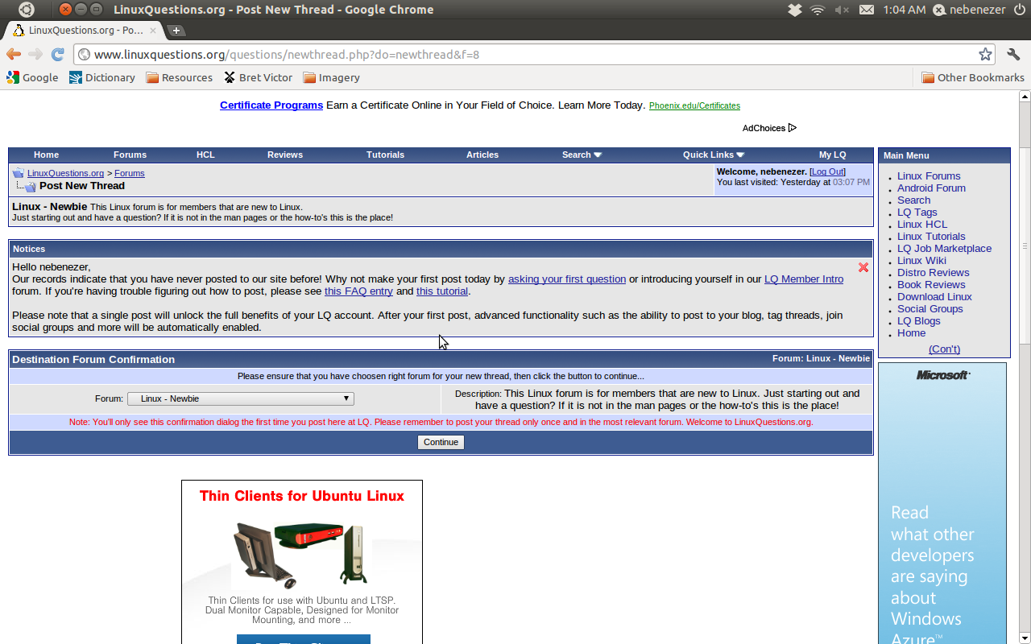Click the site info globe icon
Viewport: 1031px width, 644px height.
(84, 54)
